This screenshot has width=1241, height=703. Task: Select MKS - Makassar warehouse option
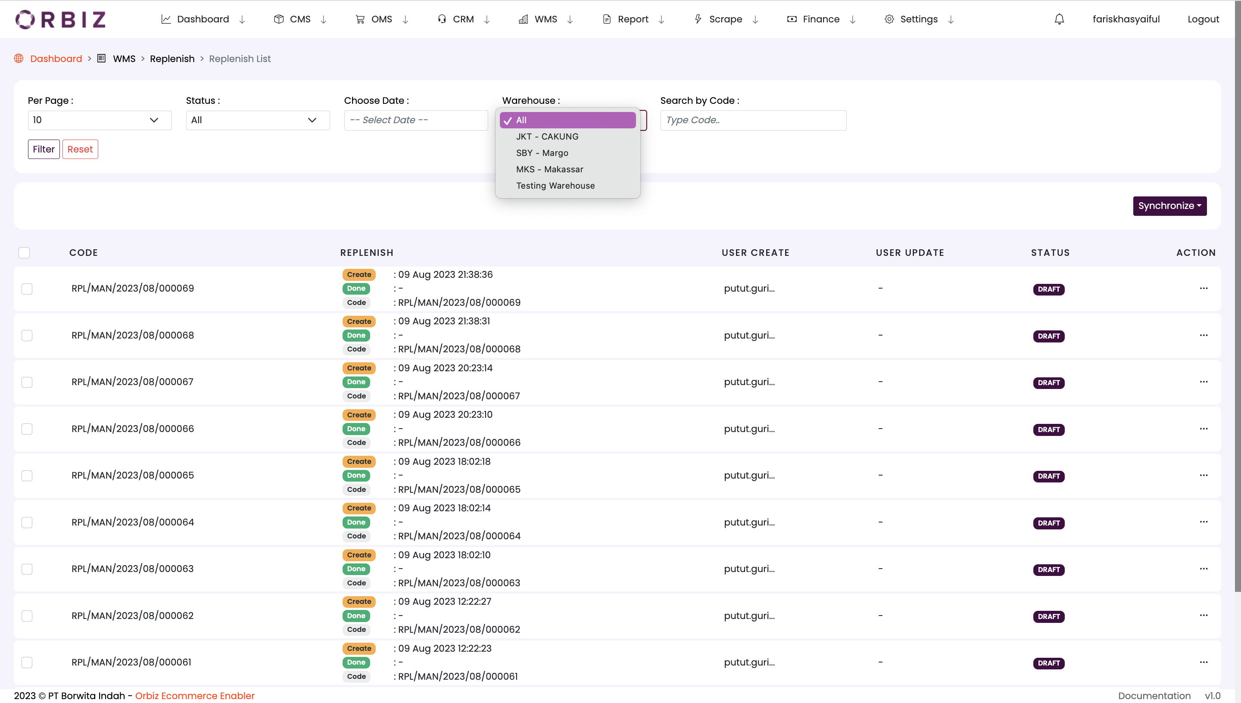coord(568,169)
